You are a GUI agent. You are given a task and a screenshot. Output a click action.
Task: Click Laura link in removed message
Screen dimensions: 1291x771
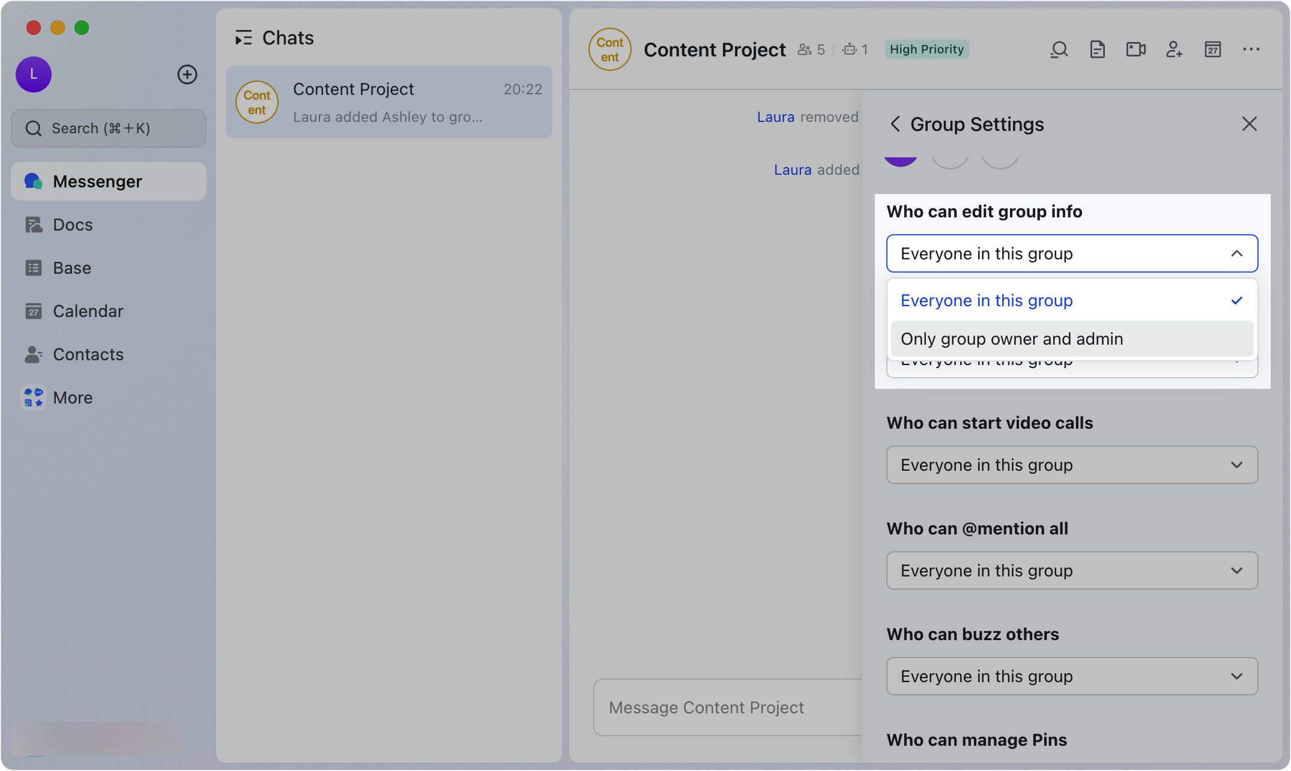pyautogui.click(x=775, y=117)
